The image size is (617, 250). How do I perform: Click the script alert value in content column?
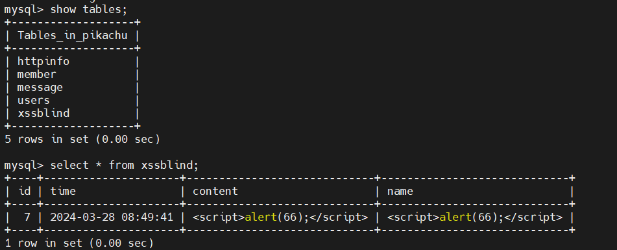(280, 218)
